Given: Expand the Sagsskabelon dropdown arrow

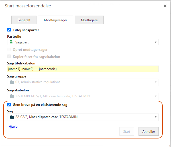Looking at the screenshot, I should 156,96.
